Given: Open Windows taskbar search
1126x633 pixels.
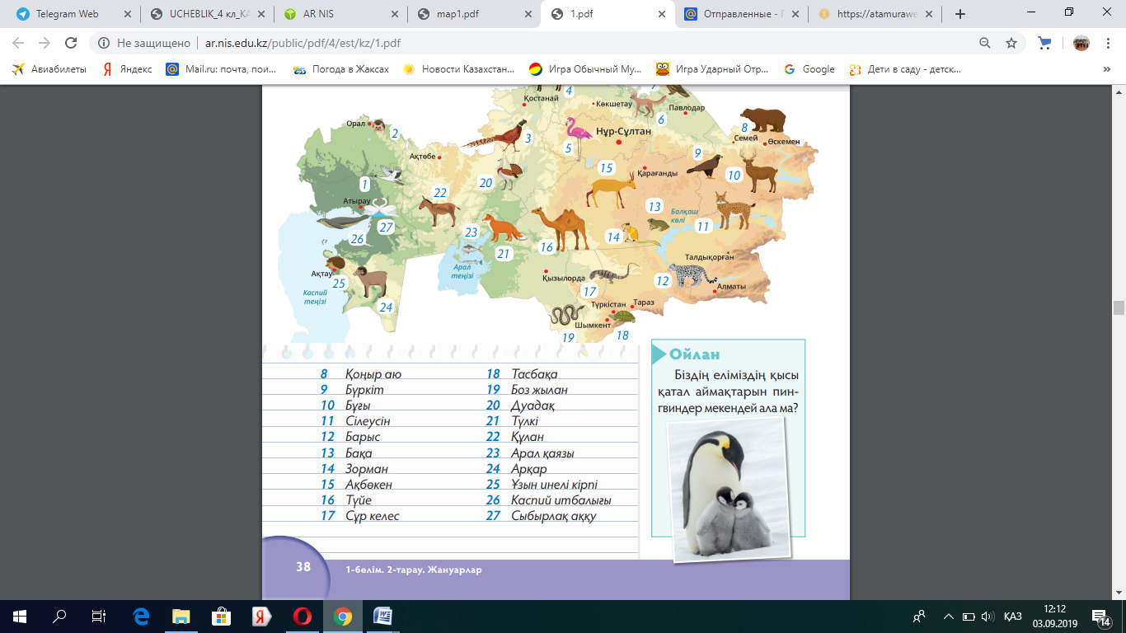Looking at the screenshot, I should pyautogui.click(x=59, y=616).
